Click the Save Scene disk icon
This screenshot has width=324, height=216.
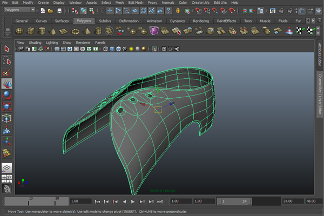tap(59, 11)
